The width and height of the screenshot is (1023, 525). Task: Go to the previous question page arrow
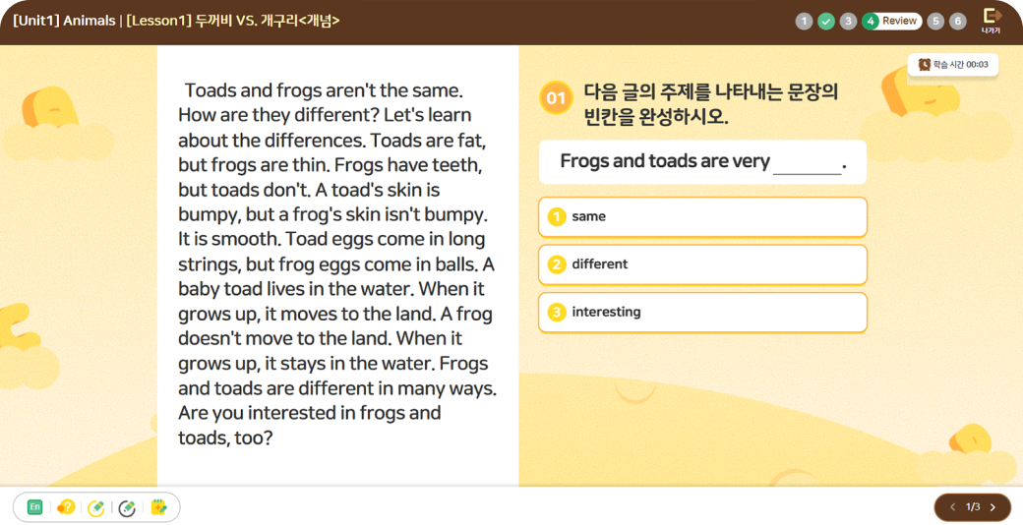point(951,507)
